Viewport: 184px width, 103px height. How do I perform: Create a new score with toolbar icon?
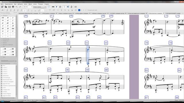coord(2,7)
